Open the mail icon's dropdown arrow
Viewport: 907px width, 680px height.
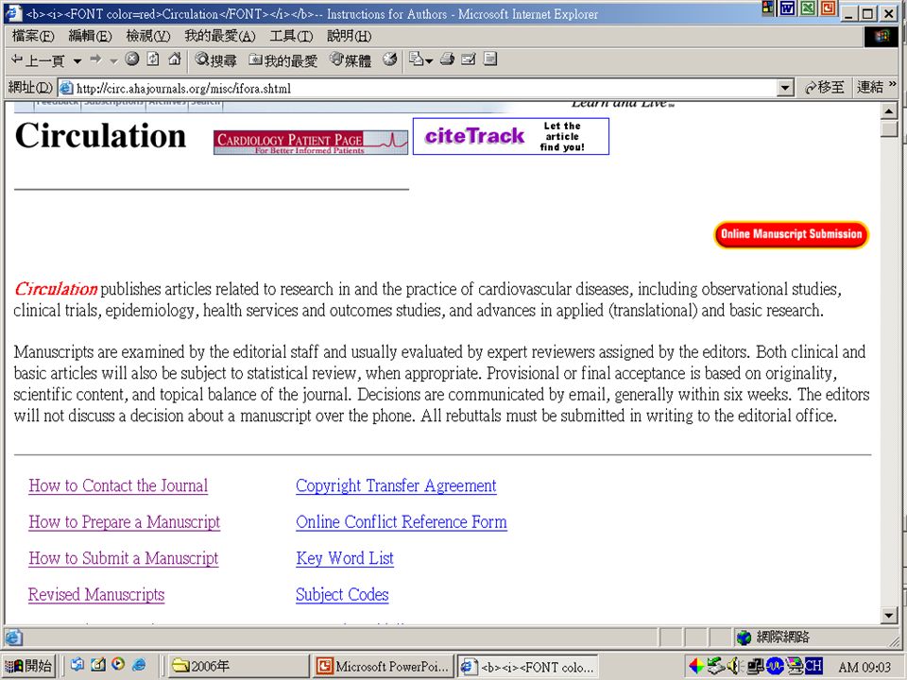tap(429, 60)
